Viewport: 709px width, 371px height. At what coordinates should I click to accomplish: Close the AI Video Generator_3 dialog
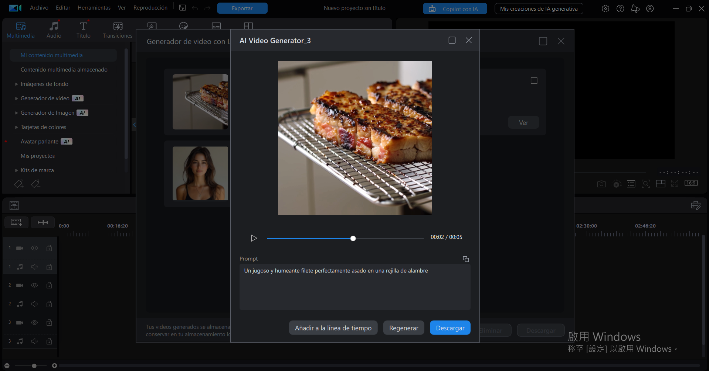point(469,40)
